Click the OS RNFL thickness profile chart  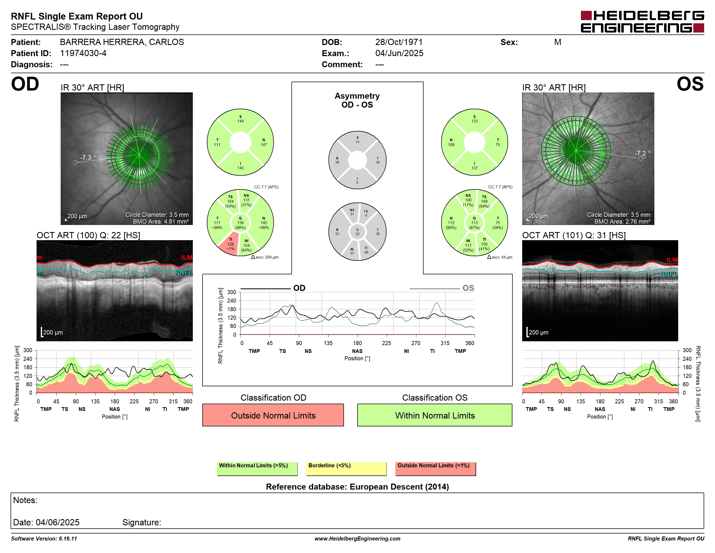pyautogui.click(x=600, y=372)
